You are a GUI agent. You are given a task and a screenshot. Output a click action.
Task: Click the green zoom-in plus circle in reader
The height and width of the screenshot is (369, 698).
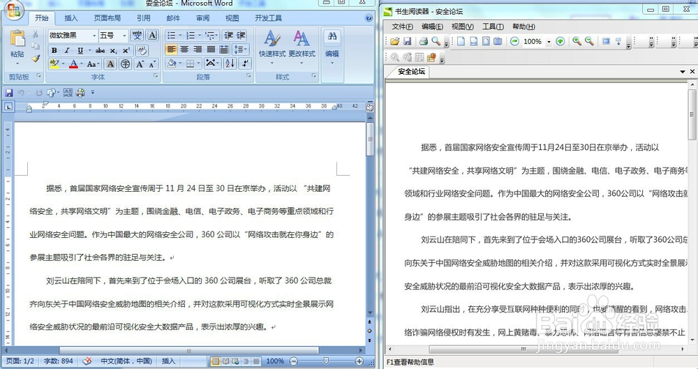[x=560, y=41]
